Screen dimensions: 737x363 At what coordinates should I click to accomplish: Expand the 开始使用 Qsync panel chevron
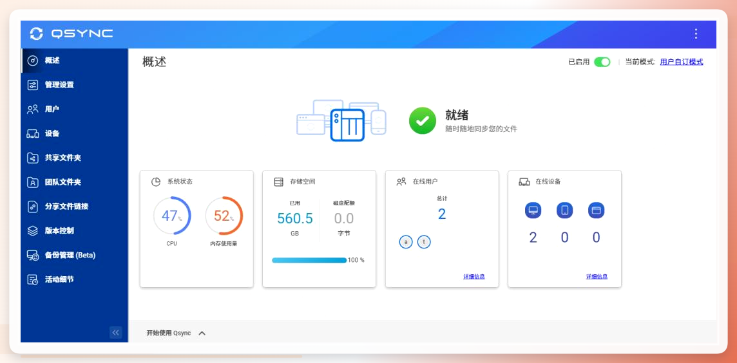click(202, 333)
